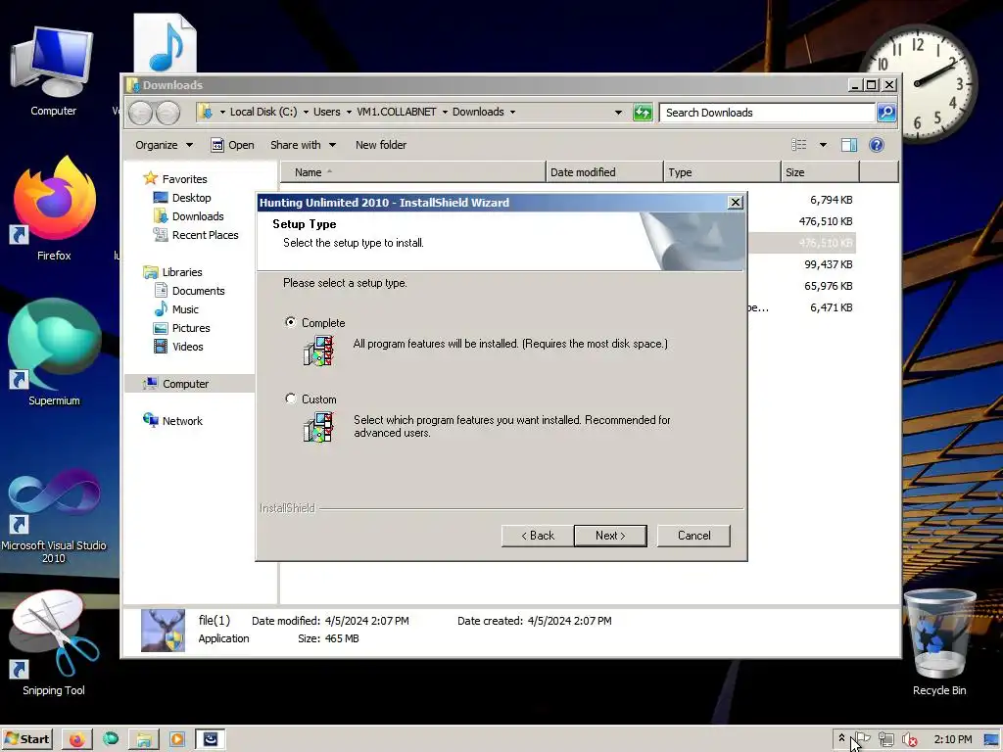Open the Pictures library
Viewport: 1003px width, 752px height.
(191, 327)
